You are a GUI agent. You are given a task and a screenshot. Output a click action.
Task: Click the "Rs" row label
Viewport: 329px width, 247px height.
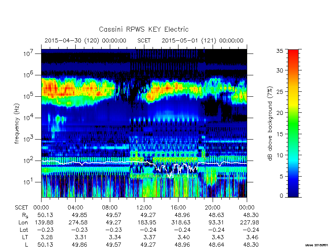tap(25, 215)
